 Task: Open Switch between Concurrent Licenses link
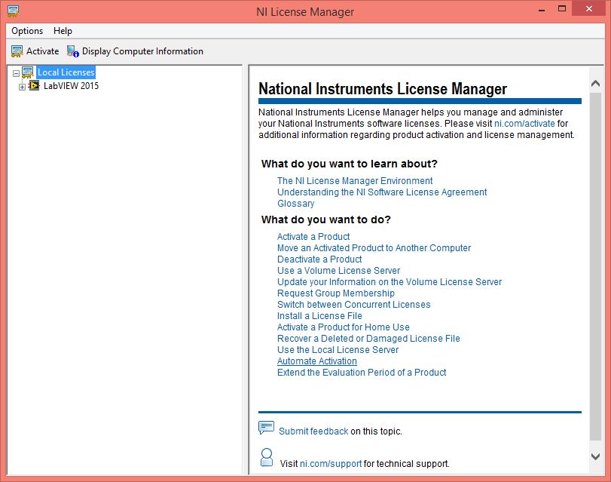click(x=353, y=305)
